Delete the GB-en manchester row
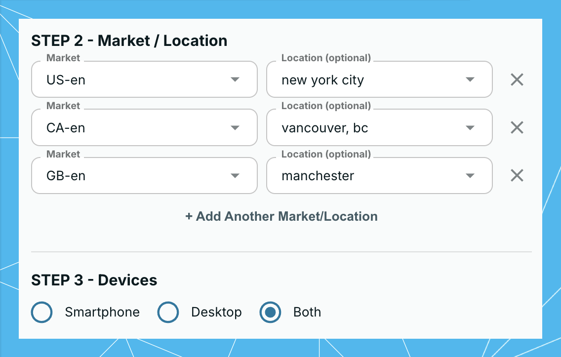 pos(517,175)
